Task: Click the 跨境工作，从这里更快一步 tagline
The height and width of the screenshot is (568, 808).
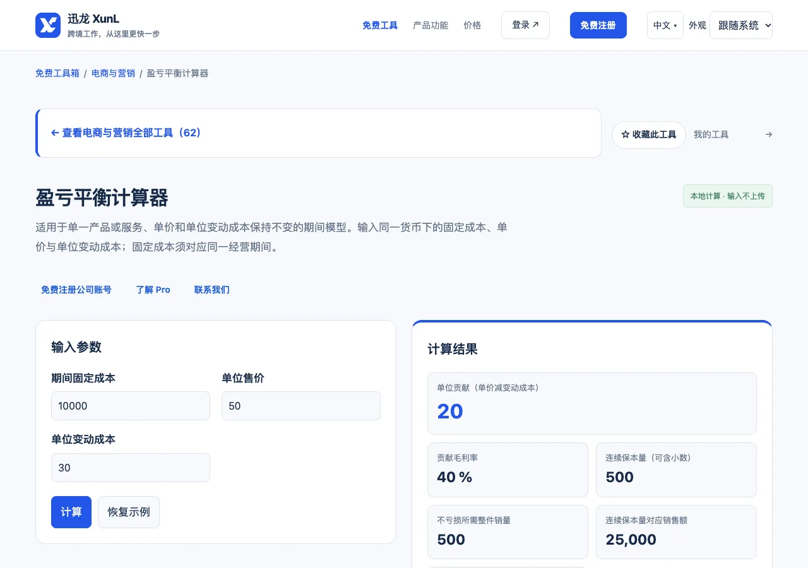Action: 114,34
